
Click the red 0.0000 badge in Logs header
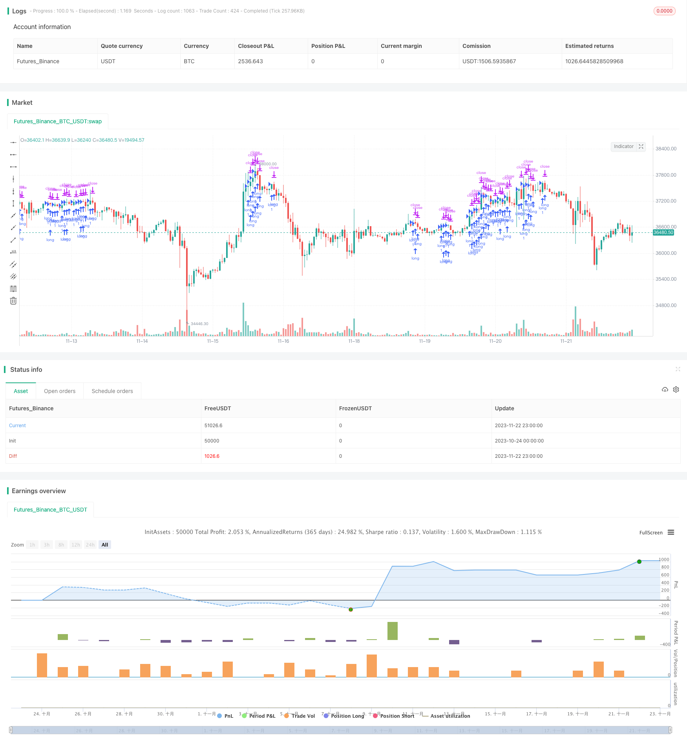coord(665,11)
